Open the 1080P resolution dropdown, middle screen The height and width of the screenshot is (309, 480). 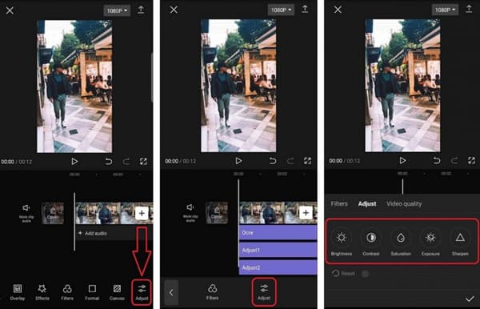coord(281,10)
